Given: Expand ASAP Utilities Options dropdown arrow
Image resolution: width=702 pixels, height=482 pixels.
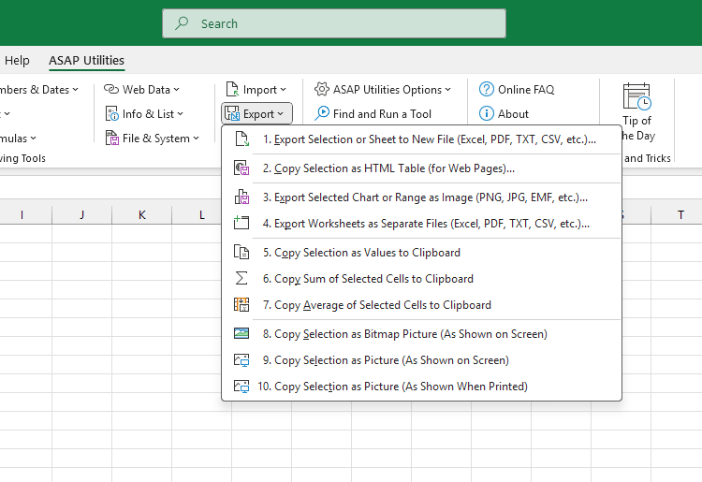Looking at the screenshot, I should [x=447, y=90].
